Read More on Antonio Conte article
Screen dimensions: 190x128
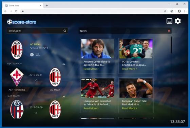coord(91,69)
